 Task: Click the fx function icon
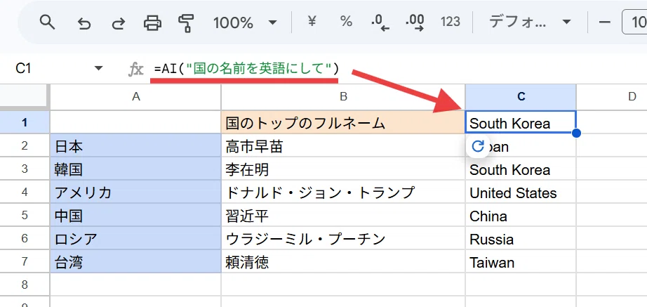click(135, 69)
